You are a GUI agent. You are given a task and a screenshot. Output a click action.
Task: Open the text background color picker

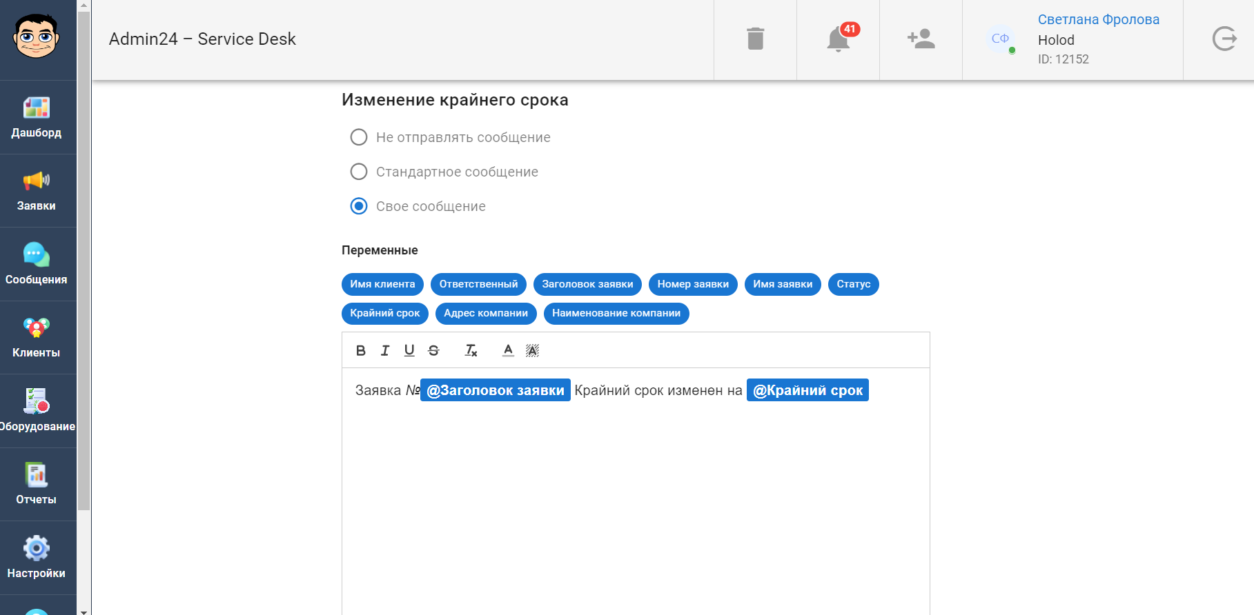tap(532, 350)
